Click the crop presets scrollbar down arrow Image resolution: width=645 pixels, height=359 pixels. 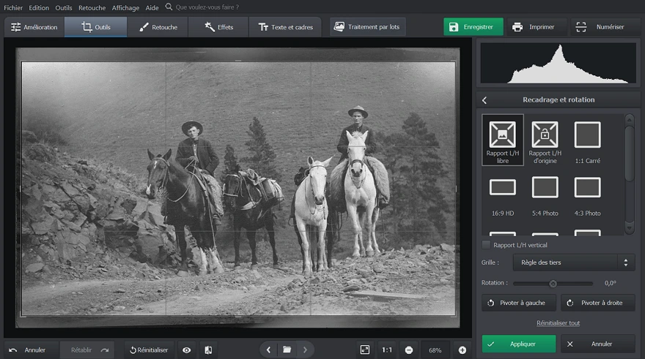click(x=630, y=228)
